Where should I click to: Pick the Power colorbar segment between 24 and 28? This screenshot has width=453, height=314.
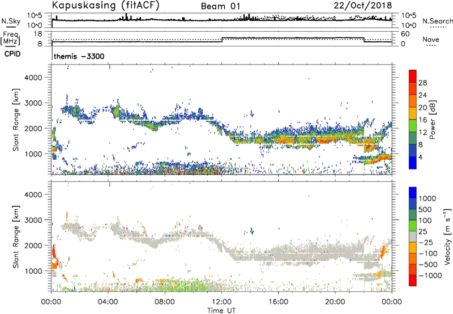coord(413,88)
